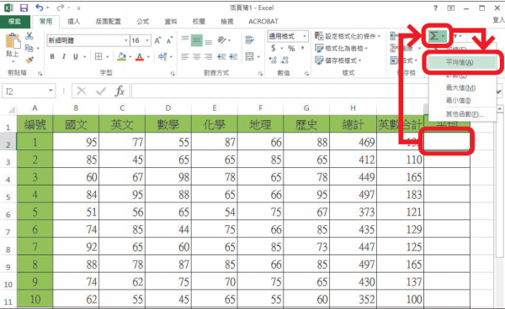
Task: Click the Undo arrow icon
Action: (x=40, y=8)
